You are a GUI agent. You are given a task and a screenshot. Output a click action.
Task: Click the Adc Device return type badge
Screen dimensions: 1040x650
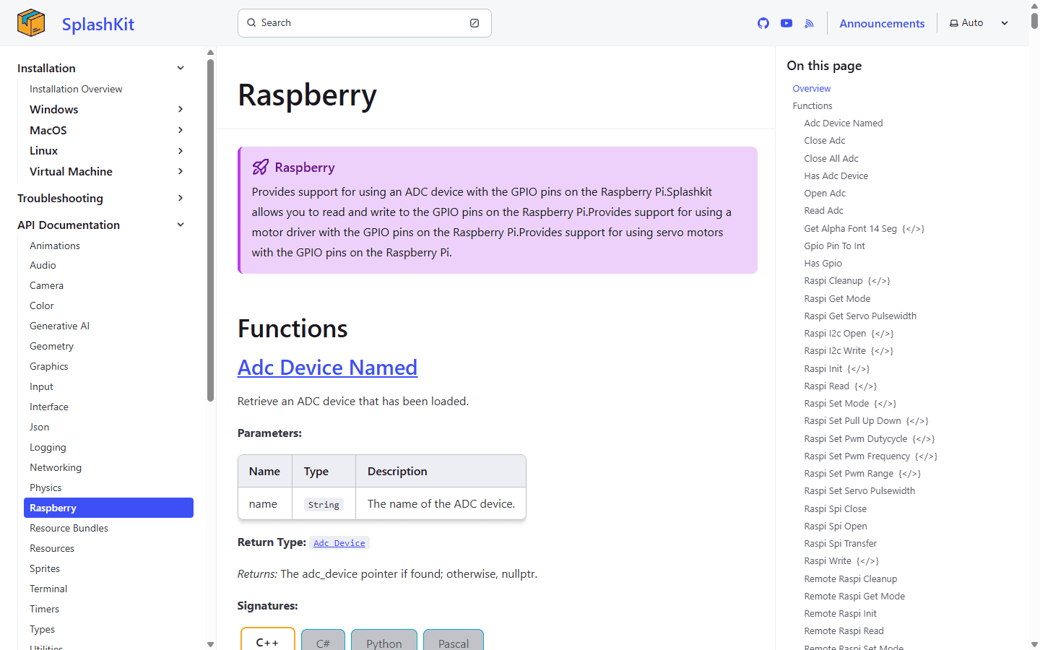click(x=339, y=542)
